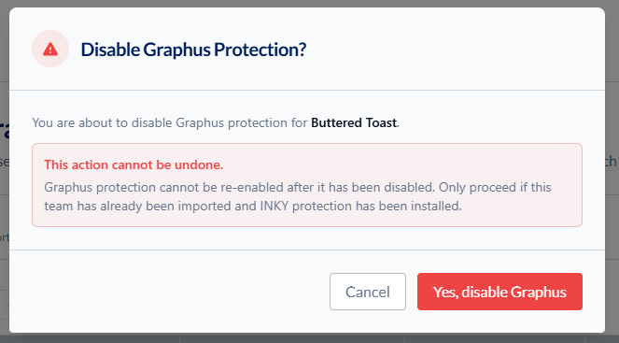Click the dimmed backdrop below the dialog
Screen dimensions: 619x343
(x=310, y=338)
